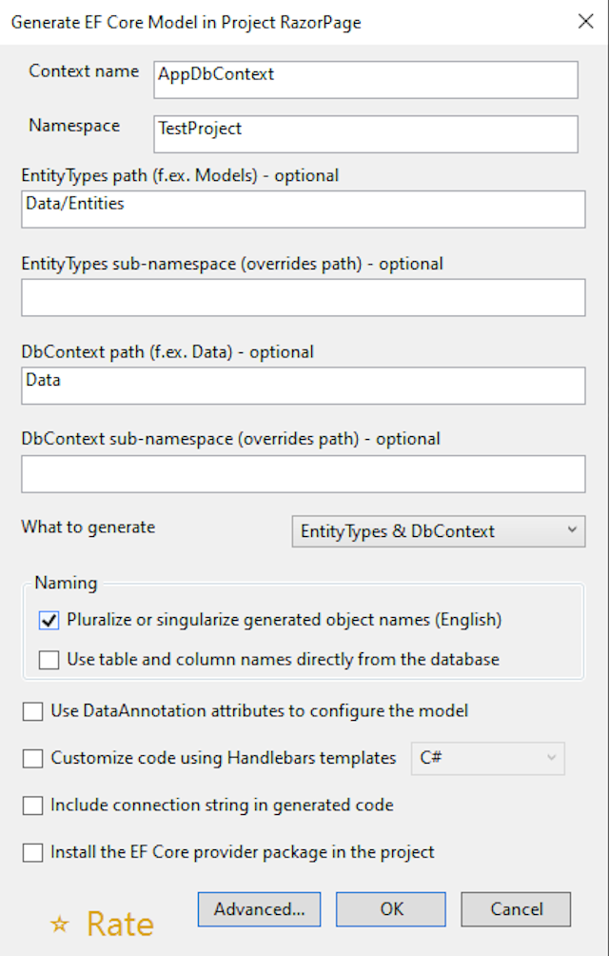Screen dimensions: 609x956
Task: Toggle Pluralize or singularize generated object names
Action: tap(49, 620)
